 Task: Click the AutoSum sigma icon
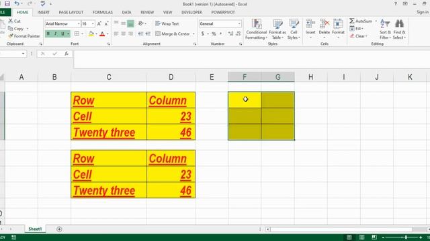(x=352, y=21)
